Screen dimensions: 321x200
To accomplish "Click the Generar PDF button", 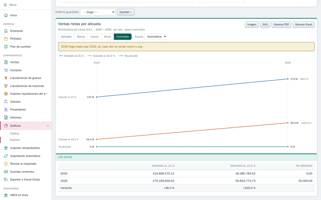I will pos(282,24).
